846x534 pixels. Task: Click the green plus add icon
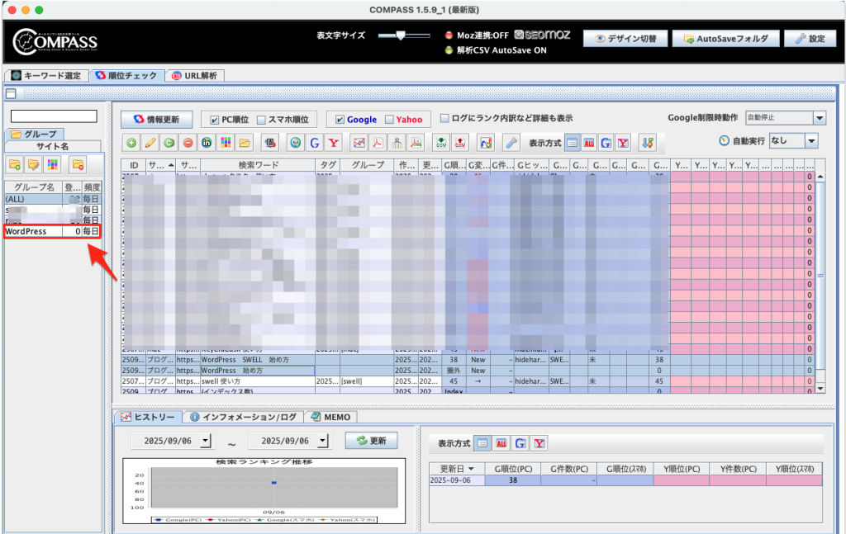132,142
